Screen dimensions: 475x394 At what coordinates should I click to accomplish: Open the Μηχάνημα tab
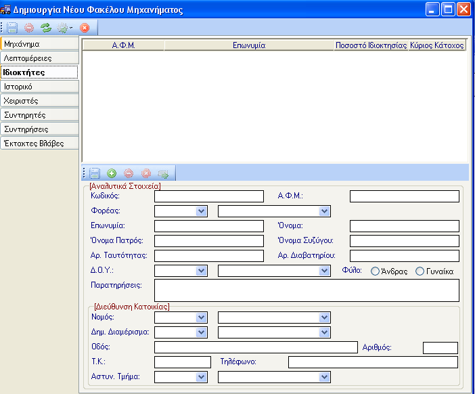[40, 44]
